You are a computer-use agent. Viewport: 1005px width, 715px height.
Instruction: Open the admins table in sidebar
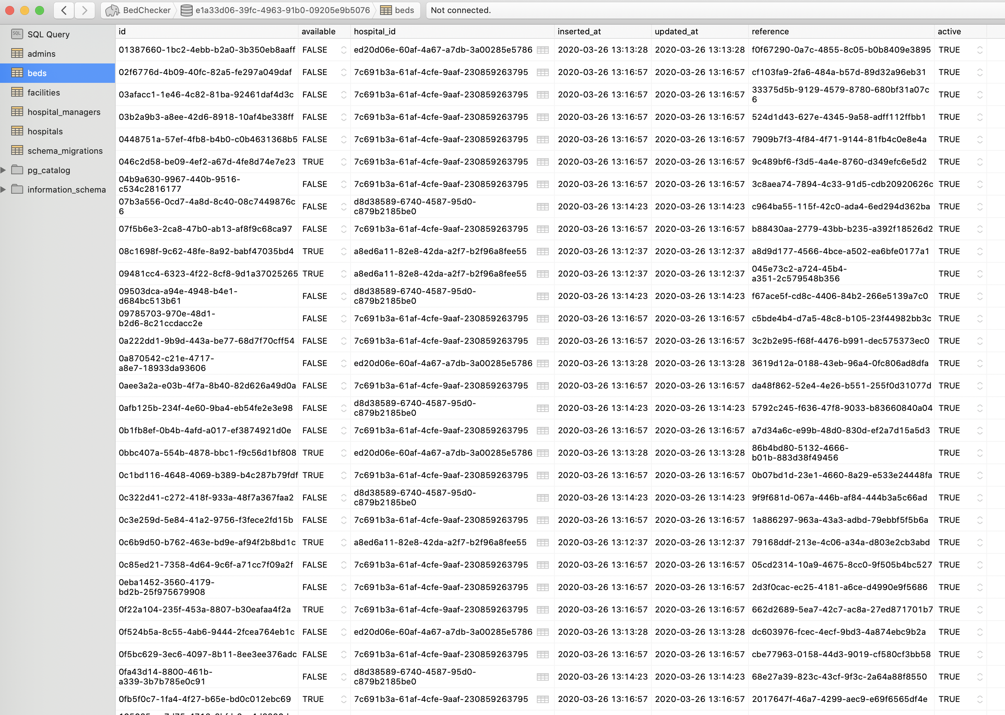(x=41, y=54)
